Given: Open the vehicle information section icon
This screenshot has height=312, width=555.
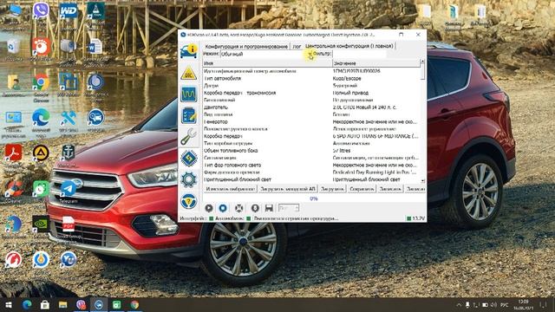Looking at the screenshot, I should pos(189,51).
